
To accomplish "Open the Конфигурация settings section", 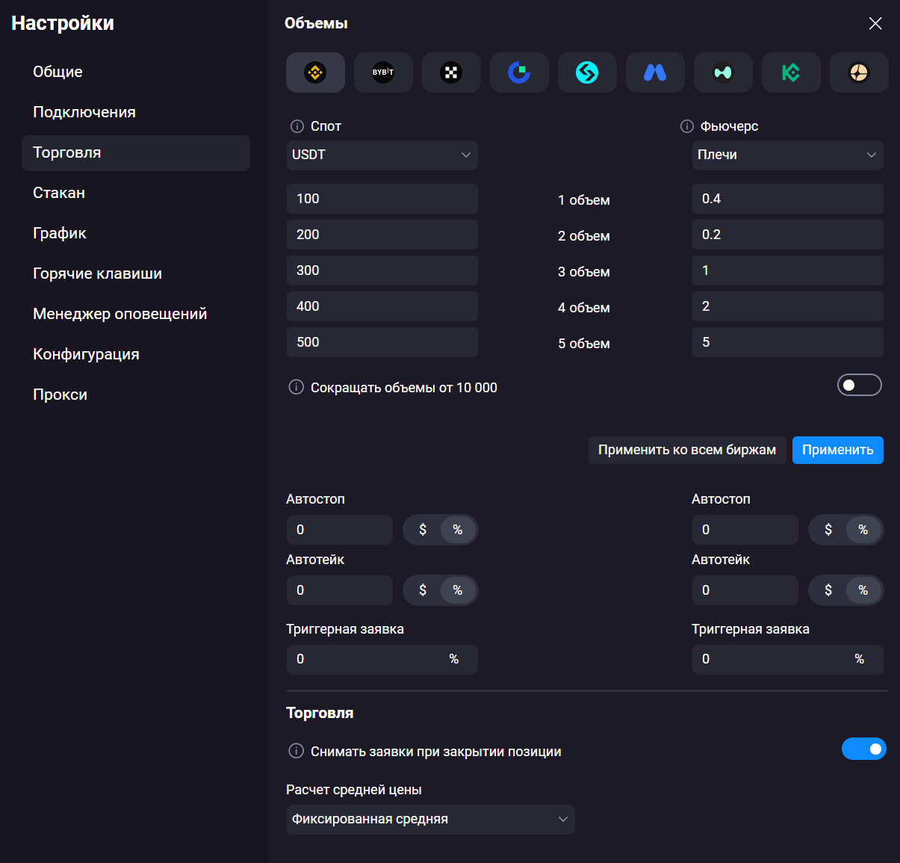I will click(x=135, y=354).
